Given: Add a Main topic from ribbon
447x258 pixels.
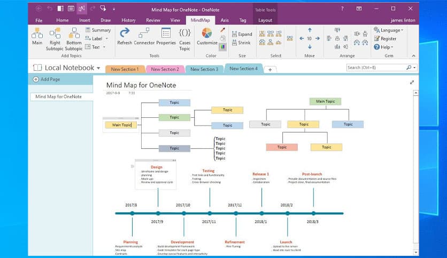Looking at the screenshot, I should (37, 36).
